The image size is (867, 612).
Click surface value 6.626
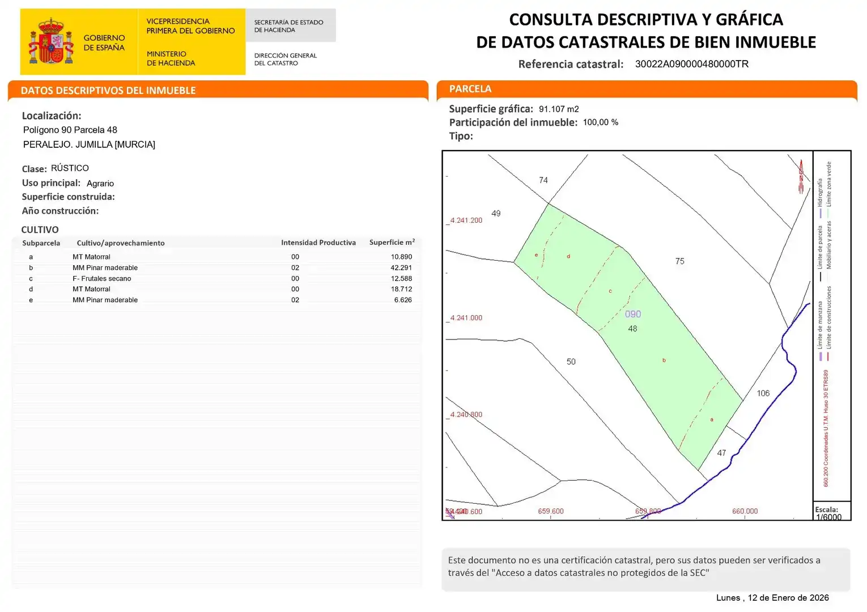(403, 300)
